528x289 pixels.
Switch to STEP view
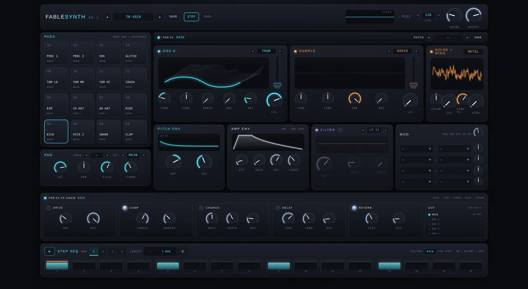click(191, 17)
